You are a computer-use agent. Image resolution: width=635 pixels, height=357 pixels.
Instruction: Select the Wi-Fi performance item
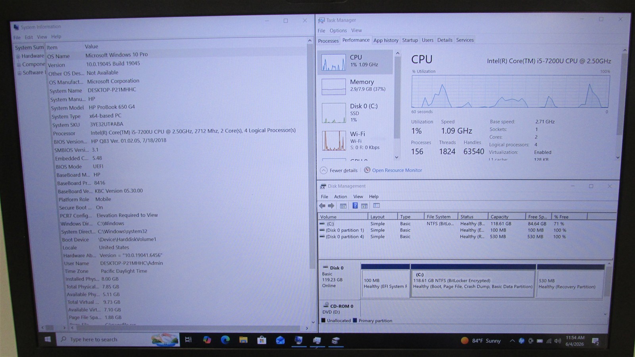pyautogui.click(x=355, y=140)
